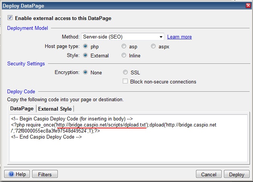Click the Deploy Code section heading
The height and width of the screenshot is (182, 253).
(21, 91)
